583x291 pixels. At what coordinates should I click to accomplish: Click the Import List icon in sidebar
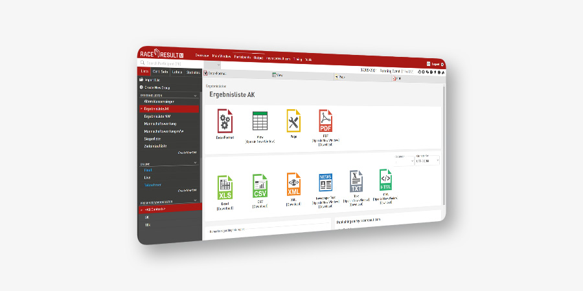141,80
